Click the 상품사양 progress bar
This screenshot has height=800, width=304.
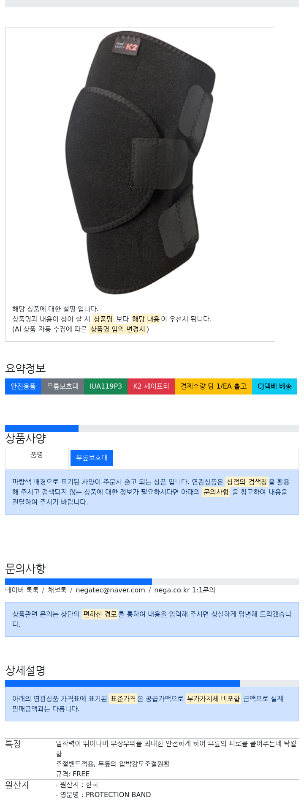pos(152,428)
